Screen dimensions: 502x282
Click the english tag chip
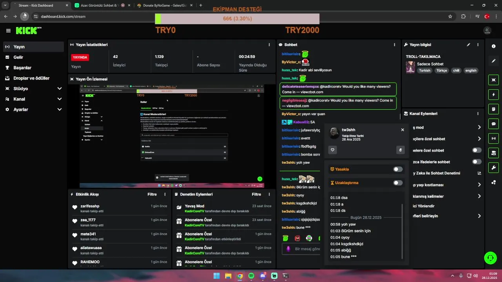471,70
